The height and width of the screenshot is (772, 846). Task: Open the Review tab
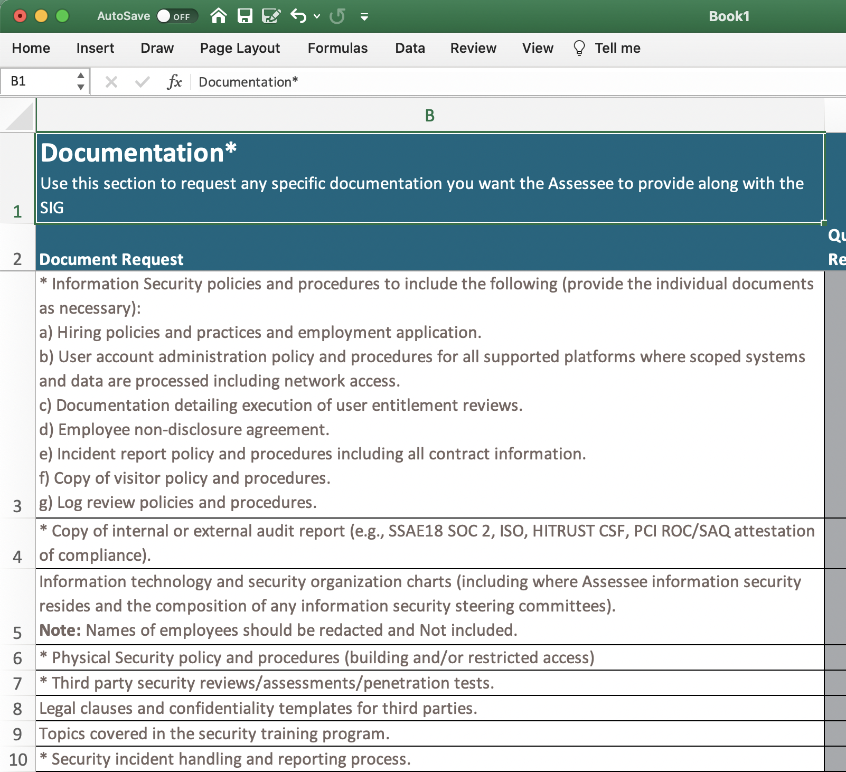click(474, 48)
